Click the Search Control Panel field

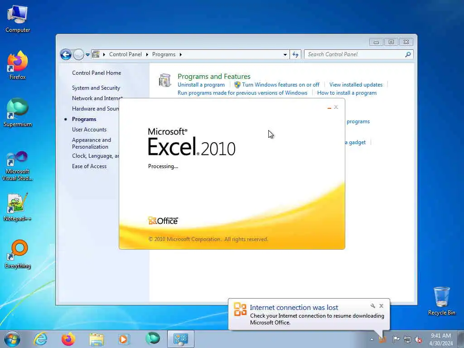coord(354,54)
